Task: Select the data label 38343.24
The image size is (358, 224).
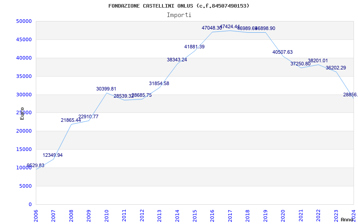Action: pos(177,60)
